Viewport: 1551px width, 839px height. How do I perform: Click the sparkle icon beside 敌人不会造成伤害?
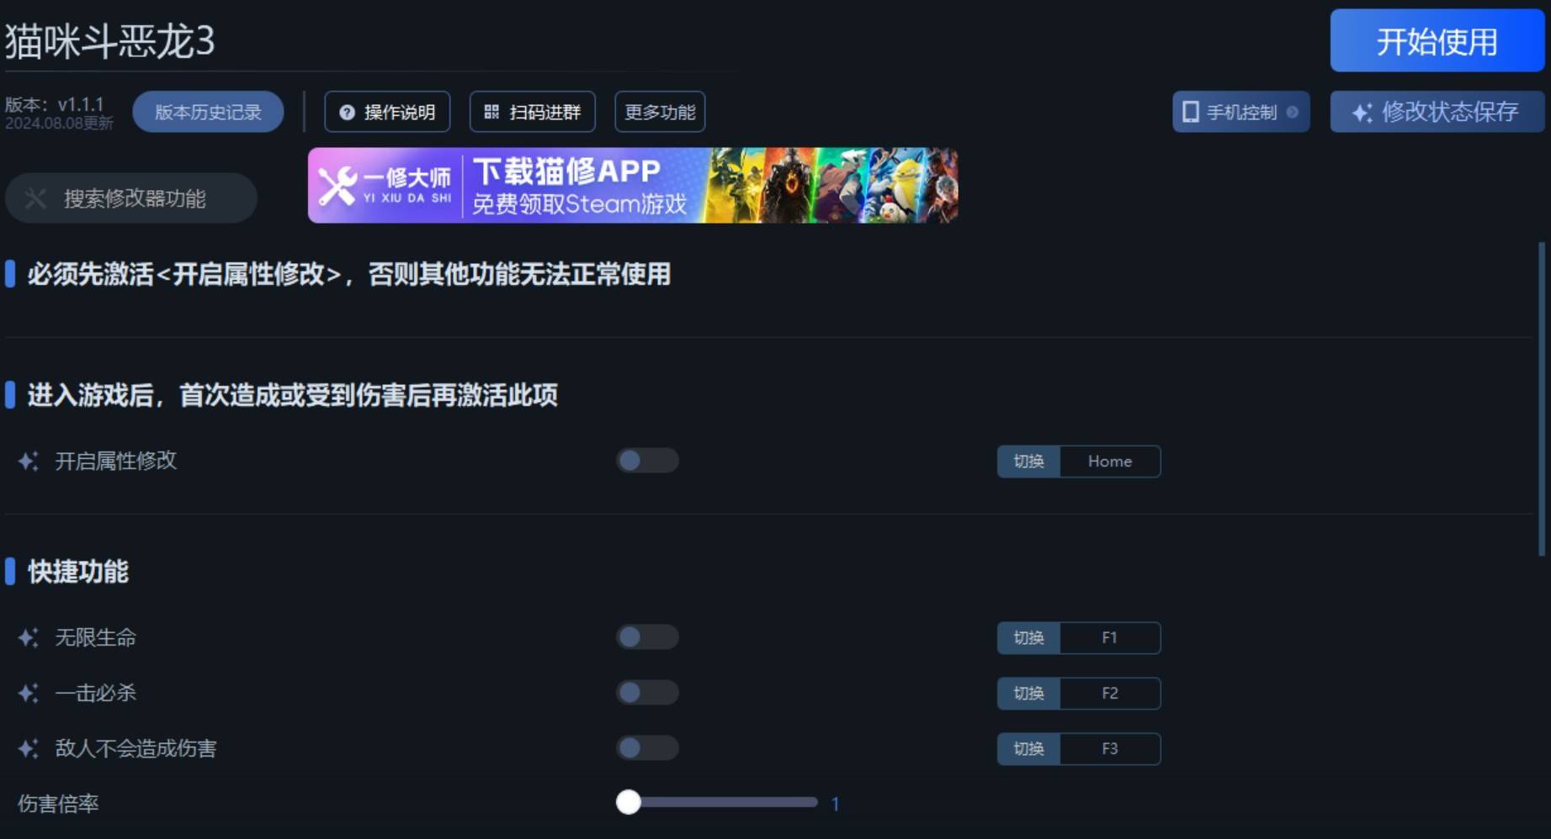point(28,748)
